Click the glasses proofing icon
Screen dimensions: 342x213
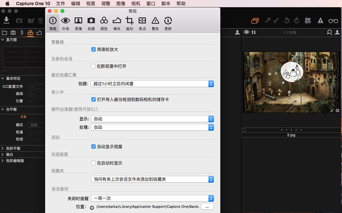[333, 21]
